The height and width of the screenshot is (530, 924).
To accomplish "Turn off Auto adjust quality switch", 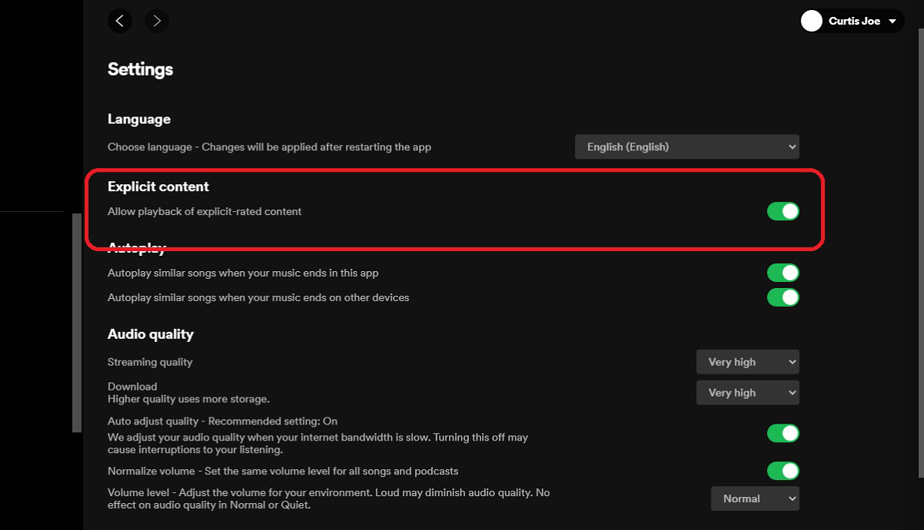I will coord(783,434).
